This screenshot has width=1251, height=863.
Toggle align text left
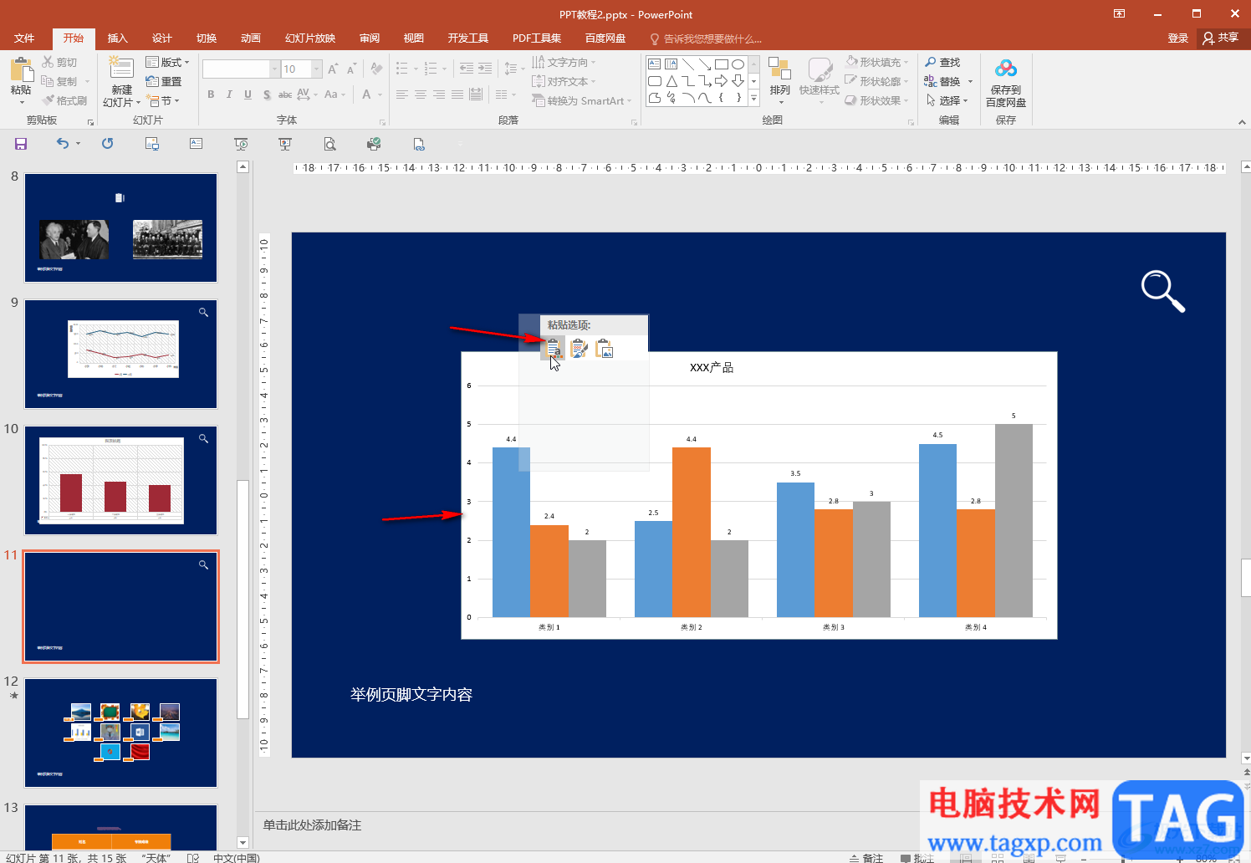pos(402,94)
